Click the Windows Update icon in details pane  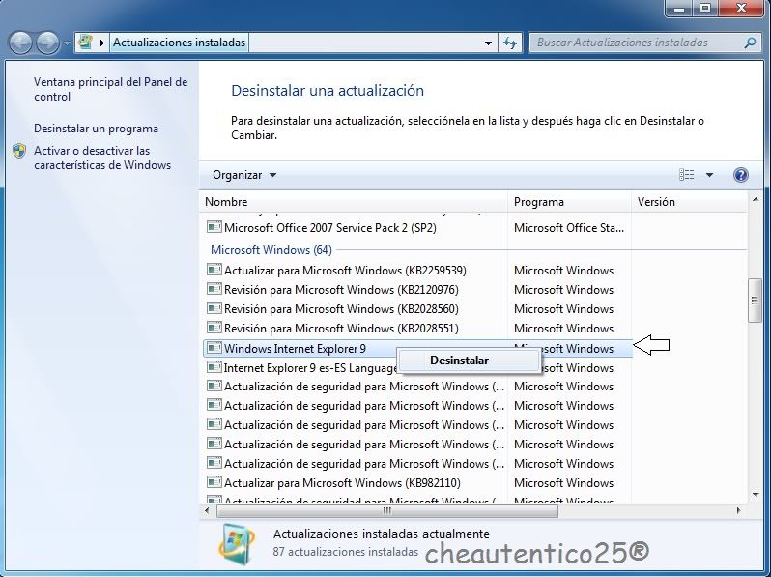(238, 544)
